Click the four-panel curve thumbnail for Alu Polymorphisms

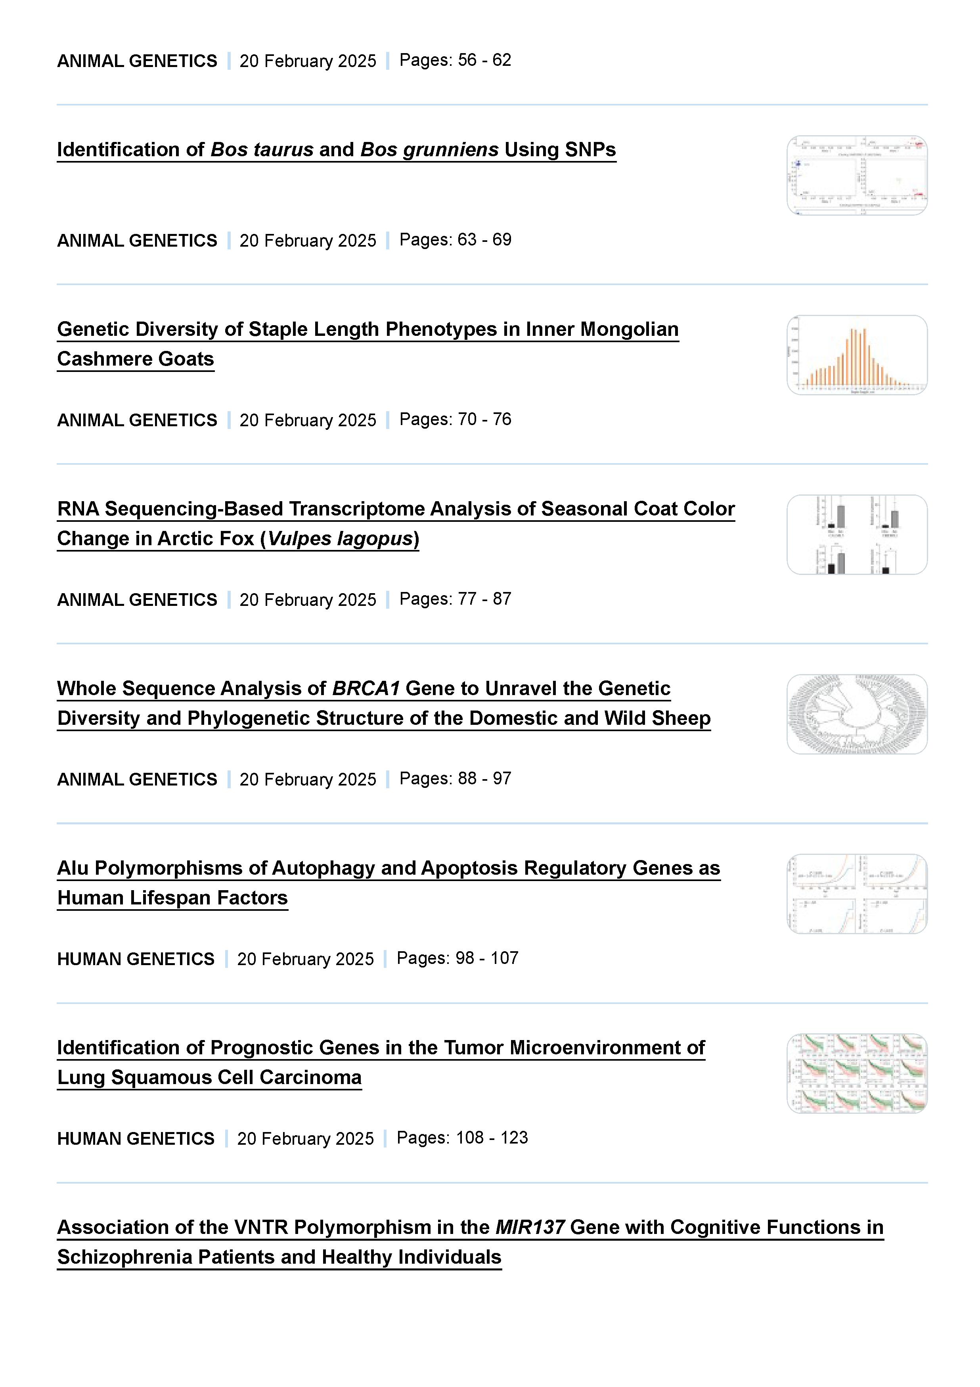[856, 894]
